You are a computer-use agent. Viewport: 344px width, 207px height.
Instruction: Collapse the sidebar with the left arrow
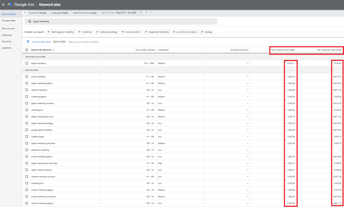25,13
